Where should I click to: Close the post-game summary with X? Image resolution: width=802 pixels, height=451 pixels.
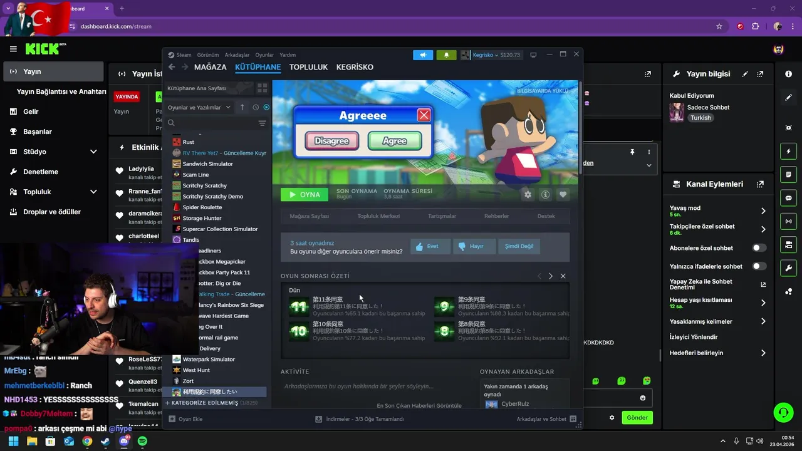(563, 276)
